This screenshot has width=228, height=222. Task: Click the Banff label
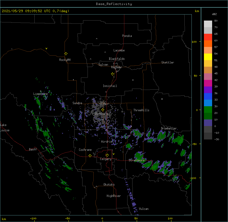[x=33, y=149]
